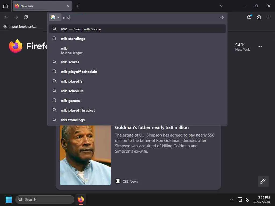Image resolution: width=275 pixels, height=206 pixels.
Task: Click the Firefox View icon in tab bar
Action: pos(5,6)
